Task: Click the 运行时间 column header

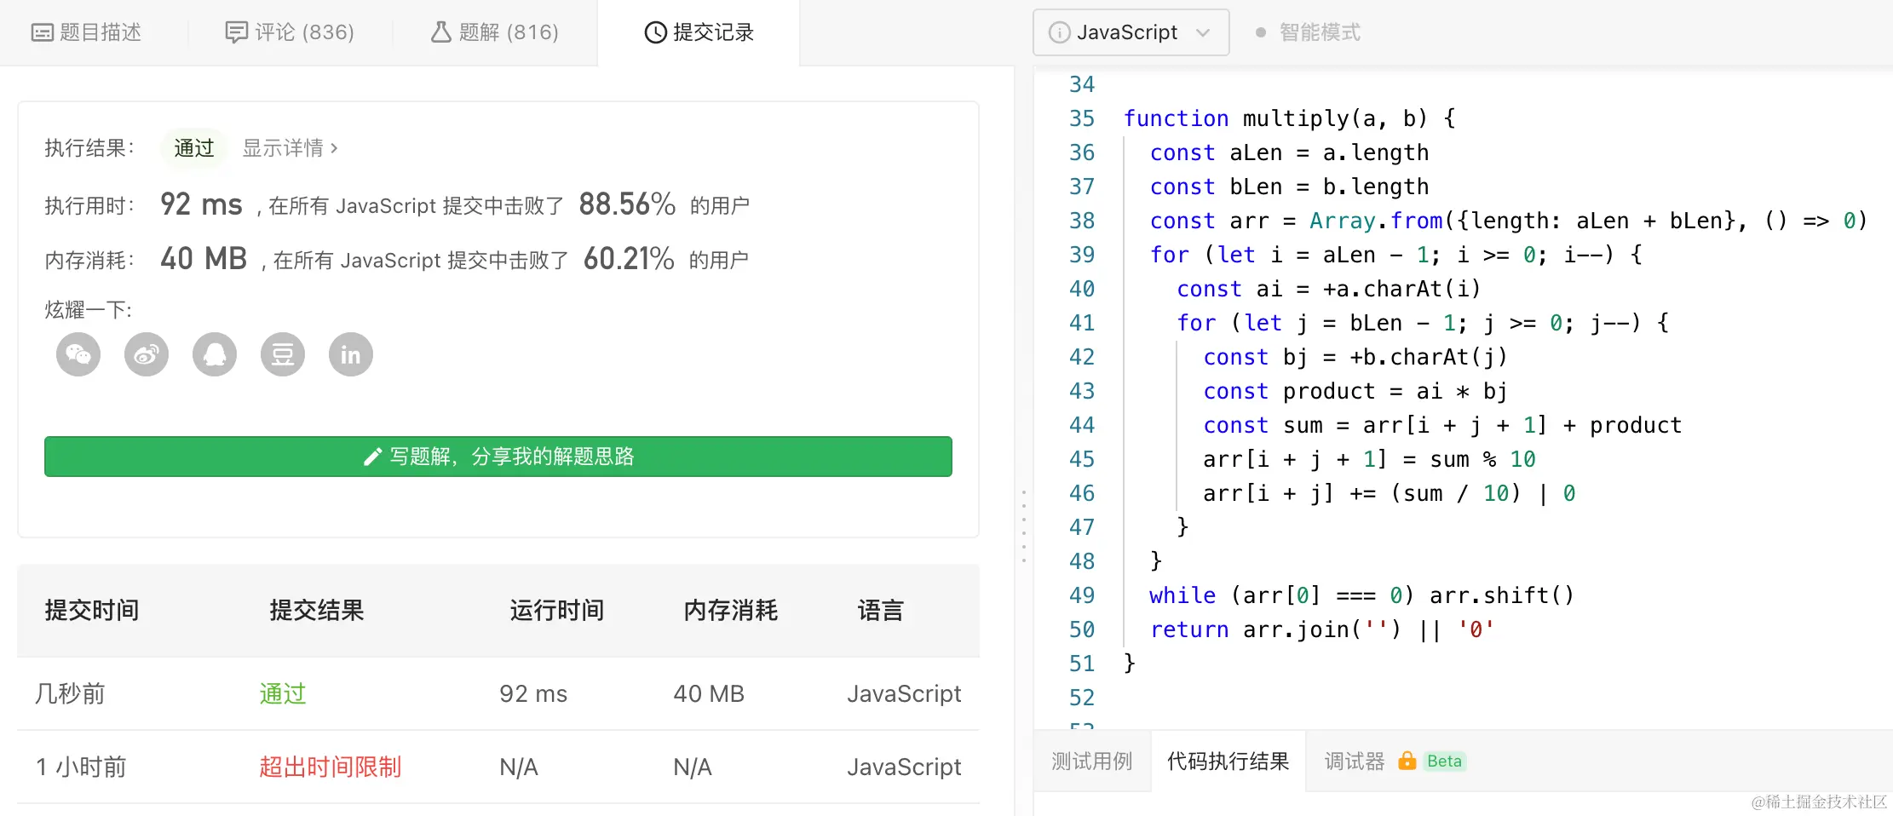Action: click(557, 611)
